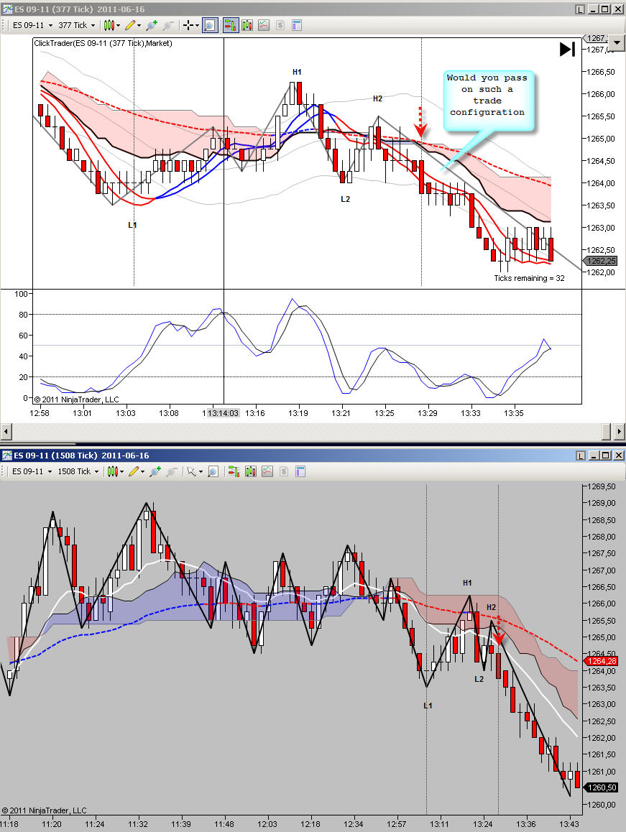The image size is (626, 832).
Task: Toggle Chart Trader panel in 1508 Tick window
Action: pyautogui.click(x=234, y=471)
